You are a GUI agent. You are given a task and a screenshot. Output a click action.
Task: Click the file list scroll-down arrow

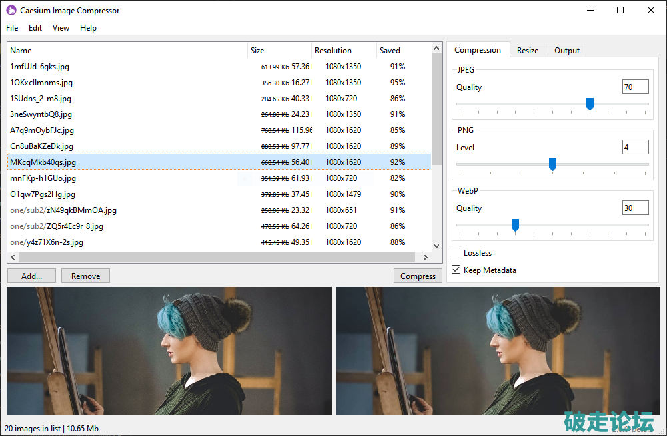pos(437,246)
